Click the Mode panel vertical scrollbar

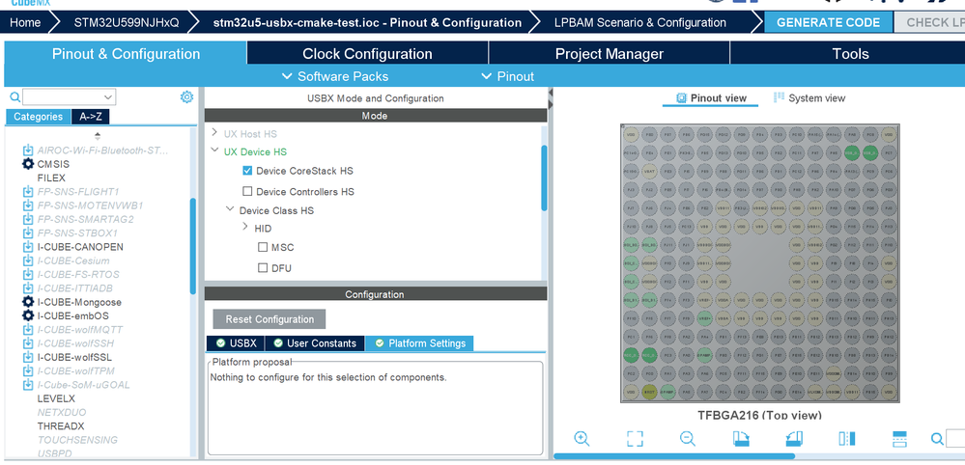tap(544, 178)
